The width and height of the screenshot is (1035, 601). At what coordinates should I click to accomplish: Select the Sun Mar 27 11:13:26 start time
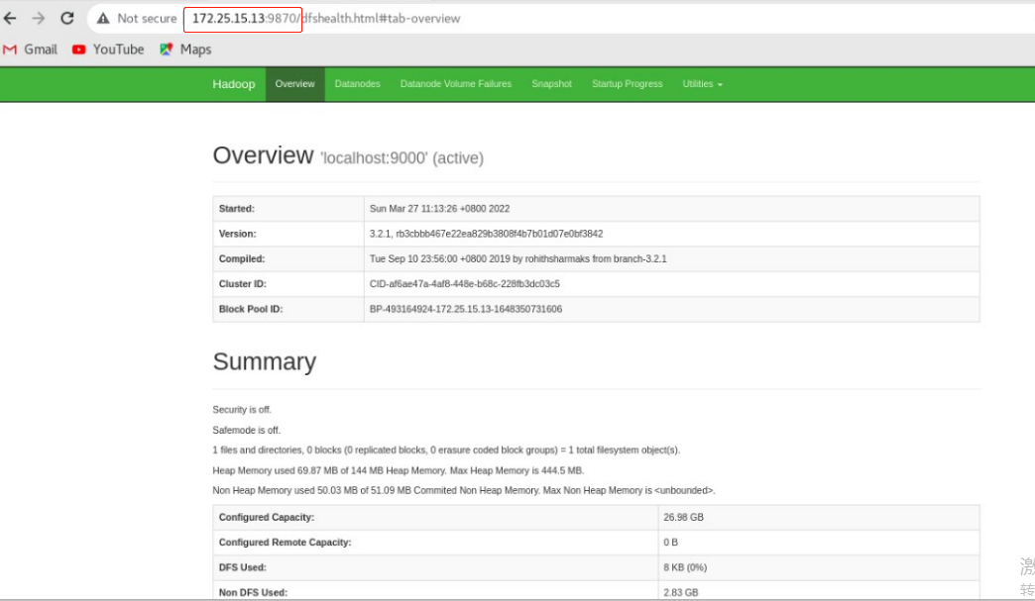click(x=439, y=209)
